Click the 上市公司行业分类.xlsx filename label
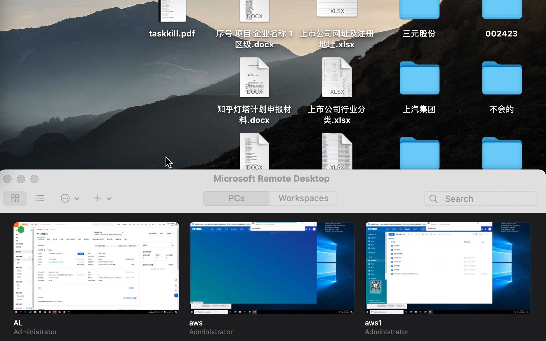The width and height of the screenshot is (546, 341). pos(337,114)
